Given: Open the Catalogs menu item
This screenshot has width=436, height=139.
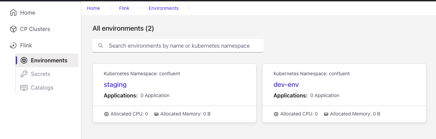Looking at the screenshot, I should pyautogui.click(x=42, y=88).
